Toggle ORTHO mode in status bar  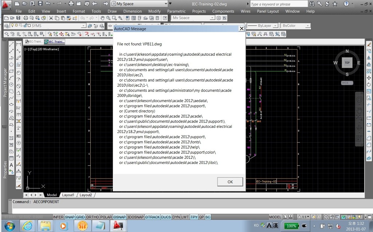click(x=93, y=217)
